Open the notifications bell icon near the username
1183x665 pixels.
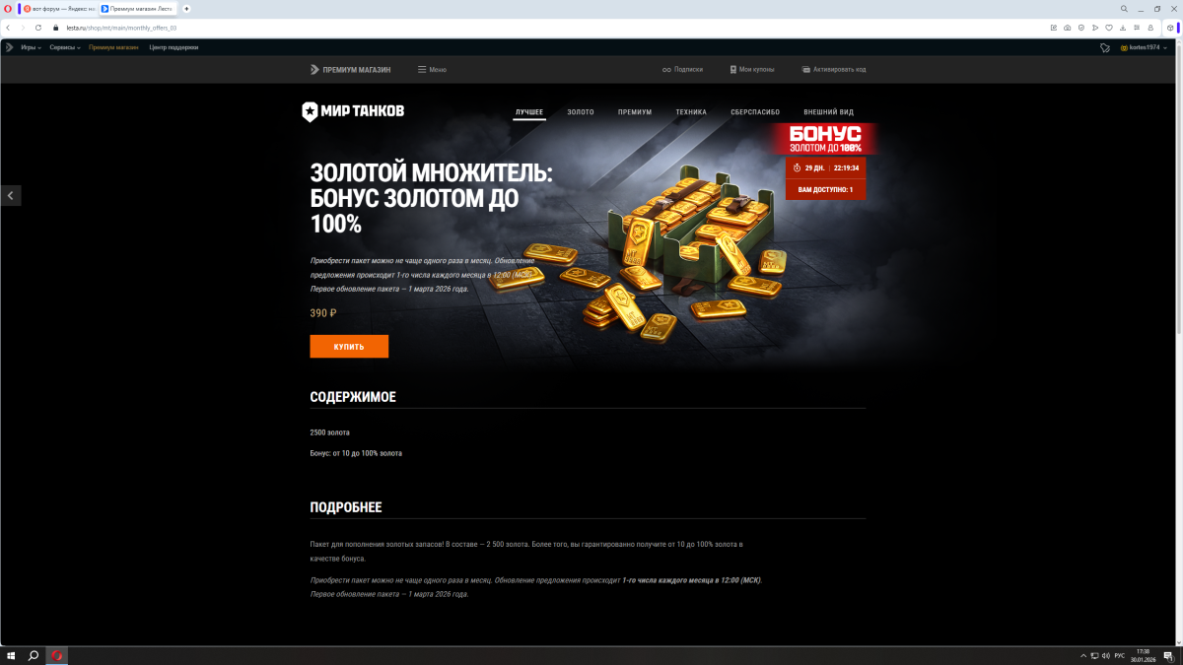click(x=1105, y=47)
